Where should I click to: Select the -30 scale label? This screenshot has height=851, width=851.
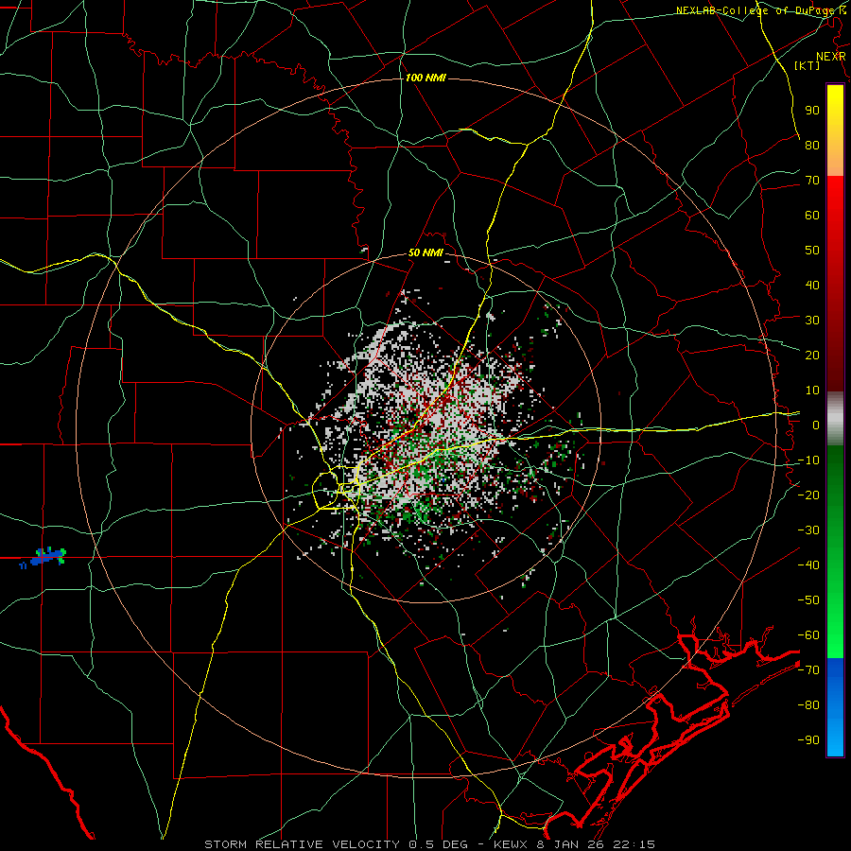(808, 530)
